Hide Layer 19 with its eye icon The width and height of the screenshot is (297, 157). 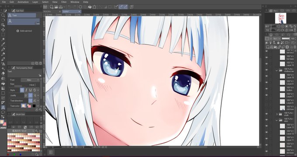coord(267,76)
